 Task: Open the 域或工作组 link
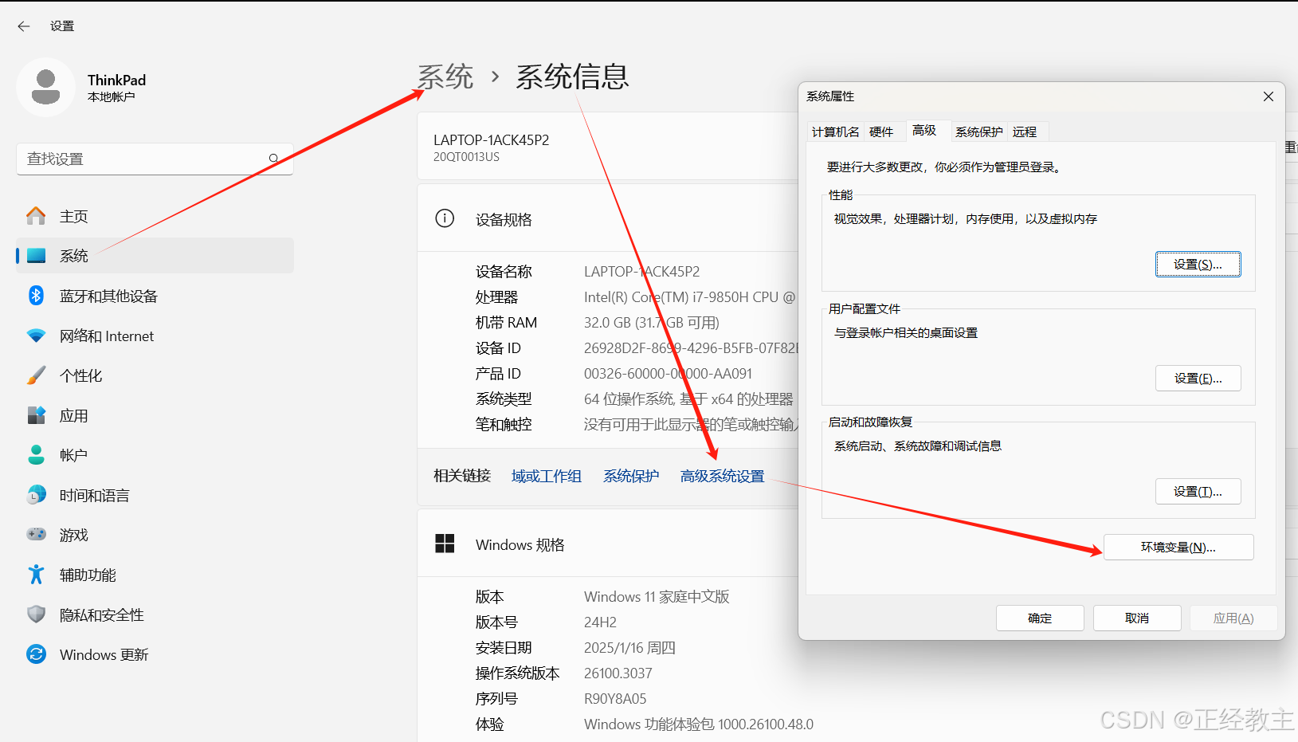click(547, 476)
